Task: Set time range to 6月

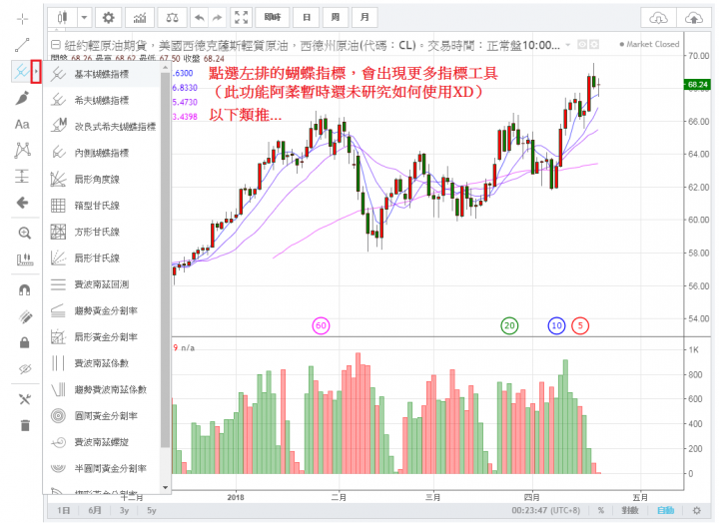Action: [95, 510]
